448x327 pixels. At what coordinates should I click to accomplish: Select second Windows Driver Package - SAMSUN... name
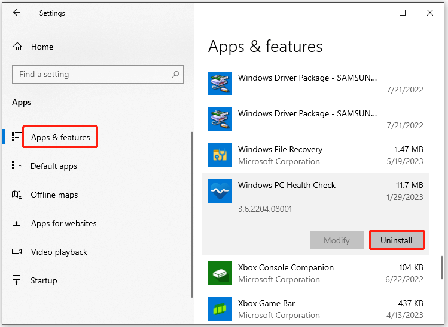(x=307, y=113)
